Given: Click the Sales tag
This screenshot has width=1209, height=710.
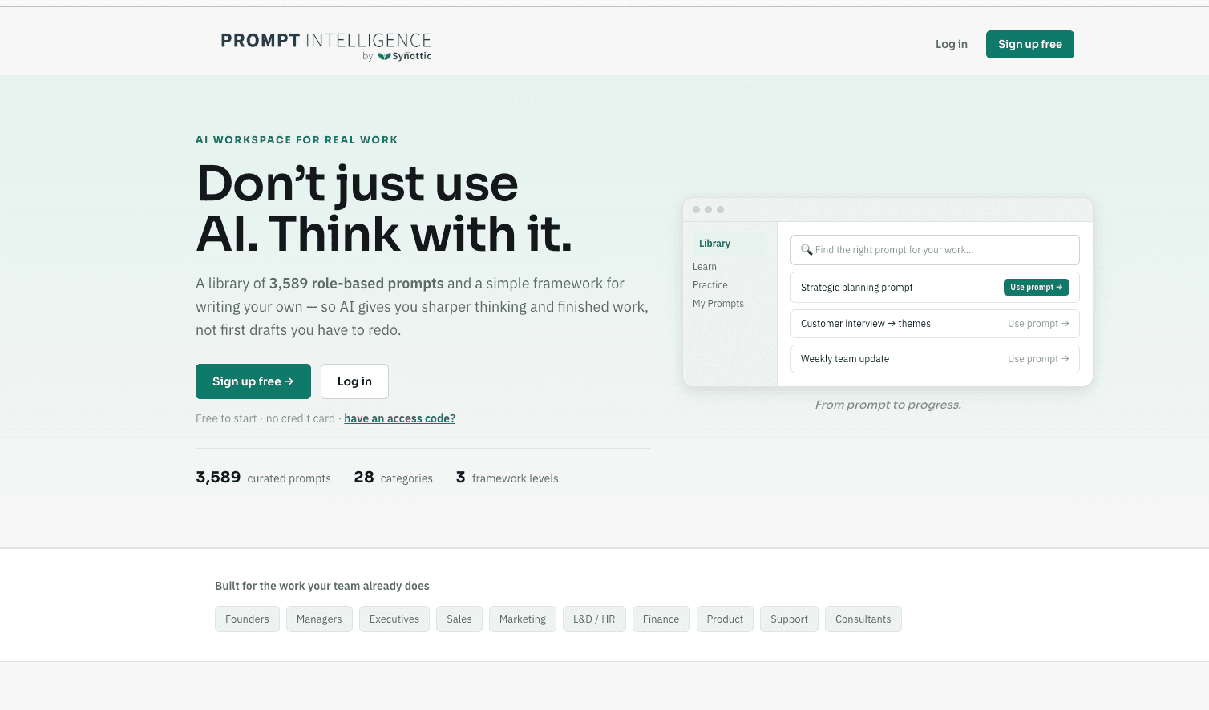Looking at the screenshot, I should pyautogui.click(x=459, y=619).
